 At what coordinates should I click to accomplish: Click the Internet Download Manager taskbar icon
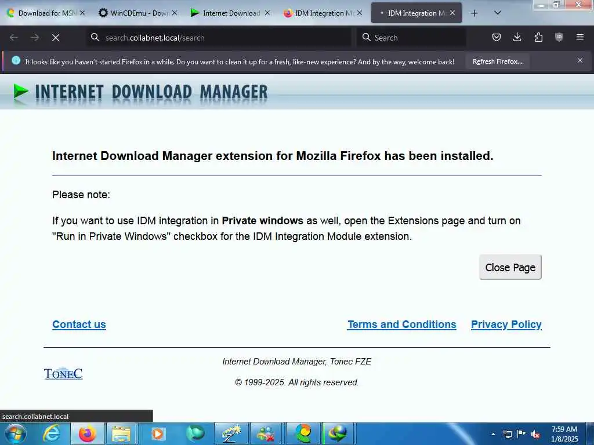tap(338, 433)
